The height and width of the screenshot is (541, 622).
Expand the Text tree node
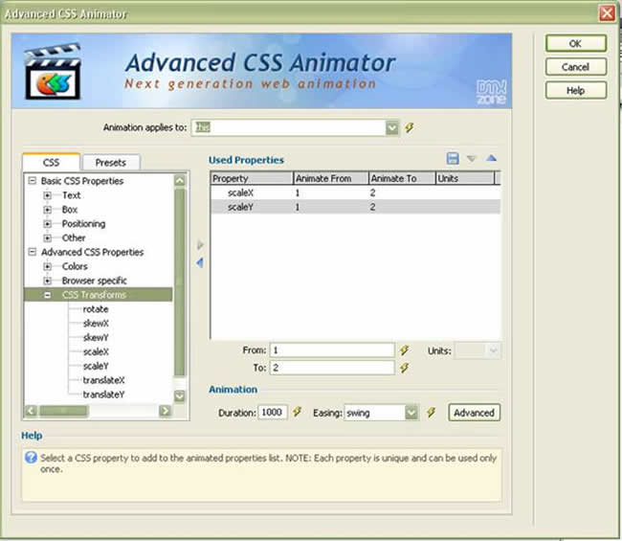coord(47,195)
